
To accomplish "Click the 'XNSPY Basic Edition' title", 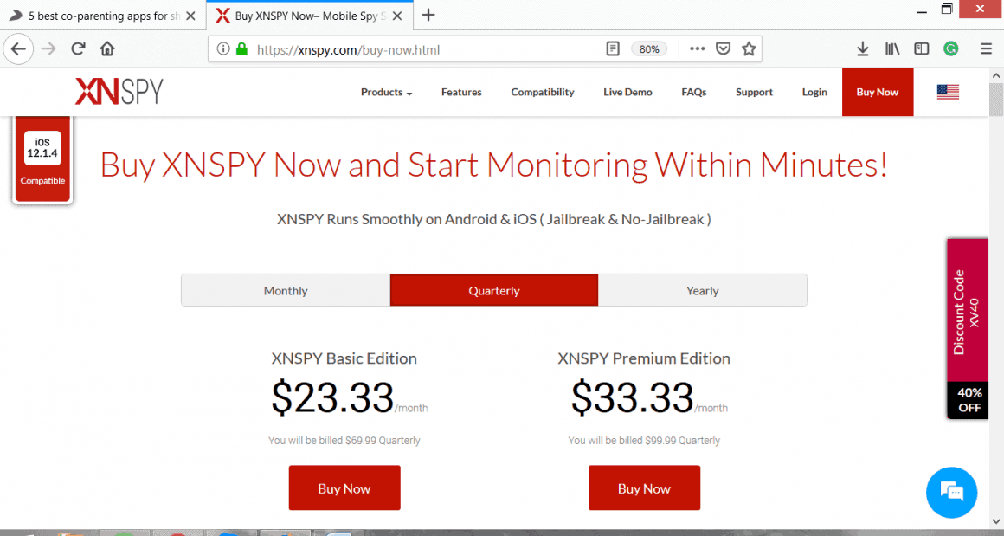I will click(x=344, y=358).
